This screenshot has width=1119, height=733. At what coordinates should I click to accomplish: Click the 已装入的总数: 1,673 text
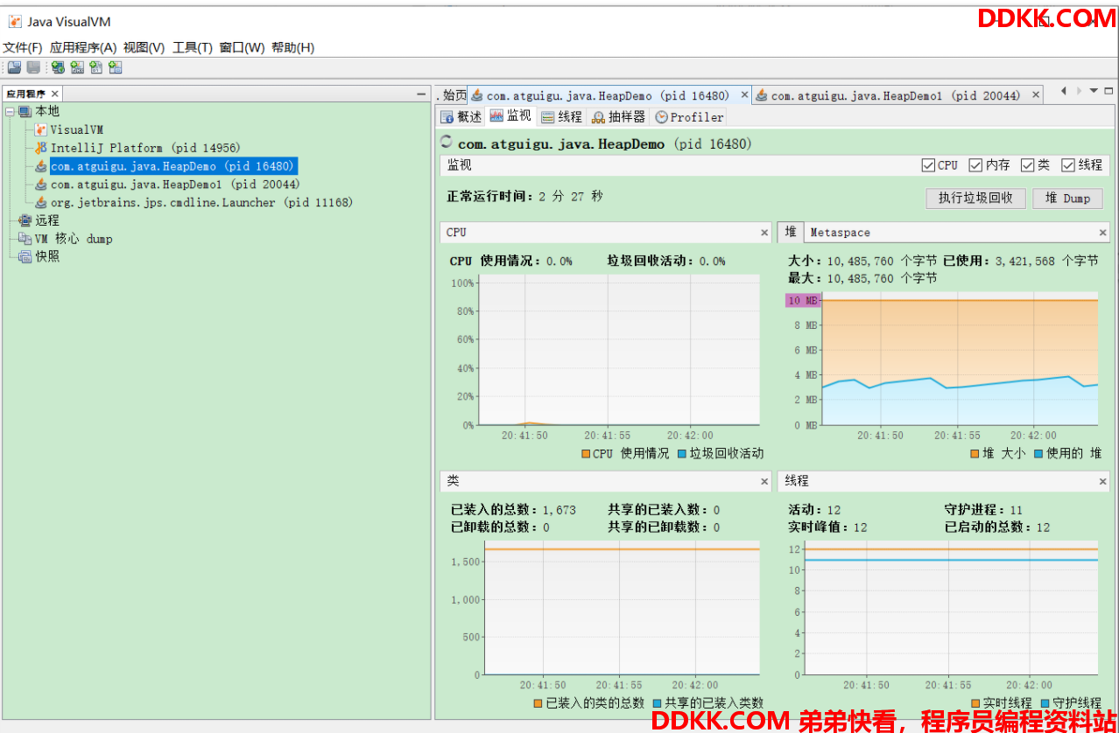(513, 510)
